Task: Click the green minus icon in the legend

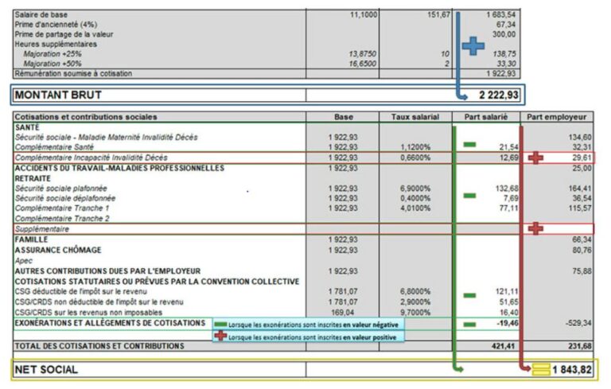Action: coord(220,325)
